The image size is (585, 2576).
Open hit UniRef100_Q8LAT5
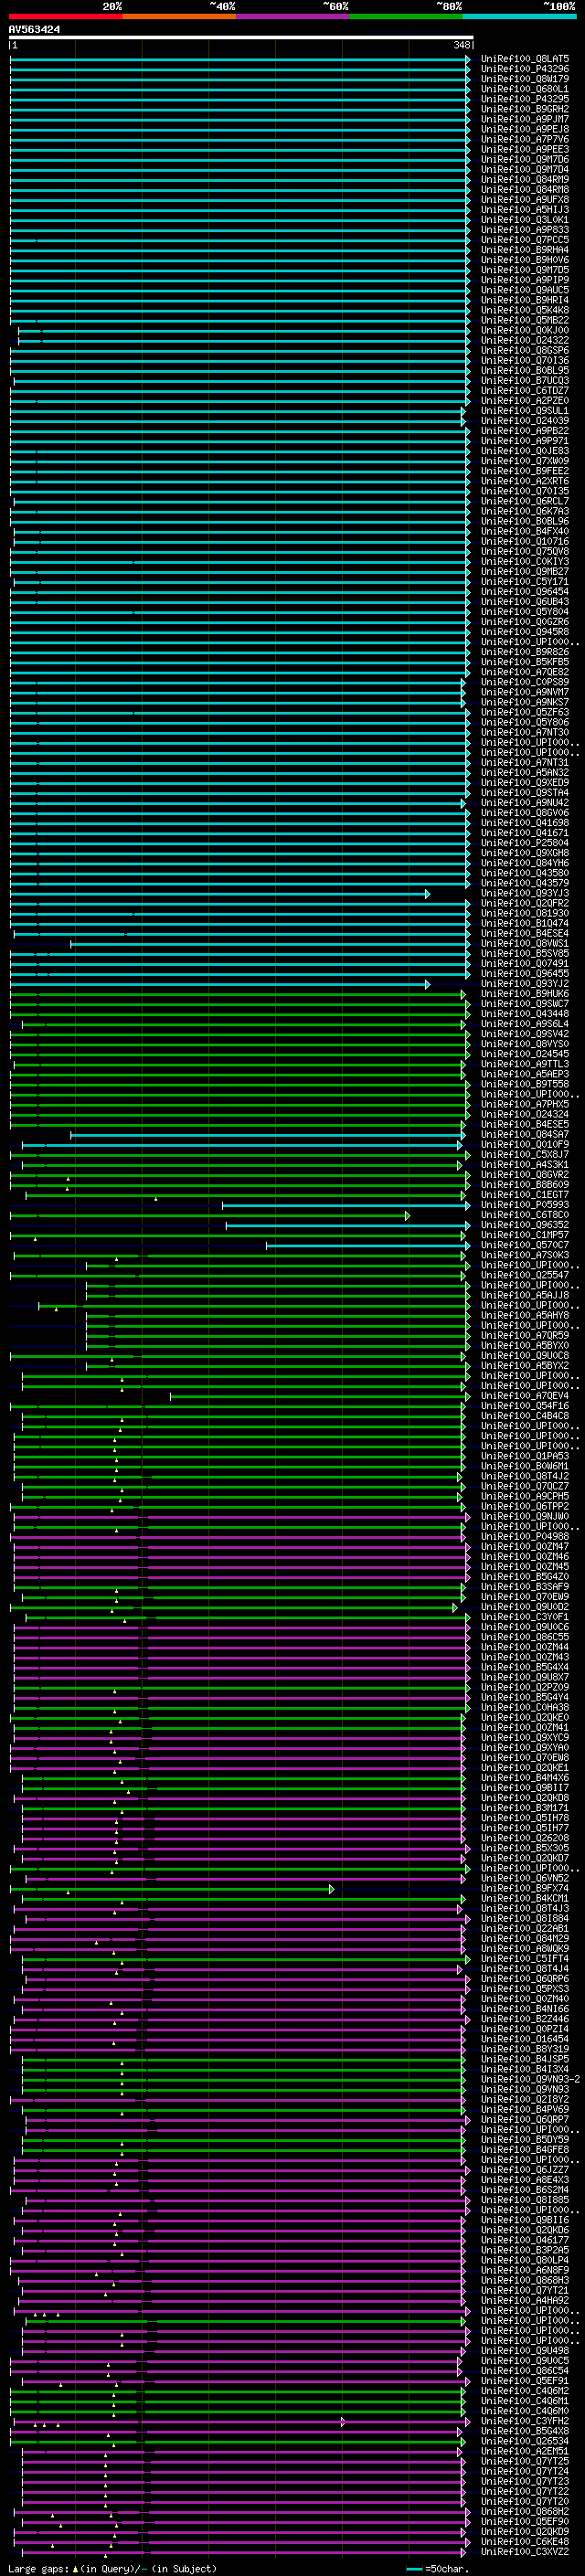(525, 59)
